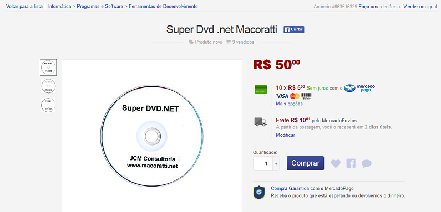The width and height of the screenshot is (441, 212).
Task: Click the green credit card payment icon
Action: 261,89
